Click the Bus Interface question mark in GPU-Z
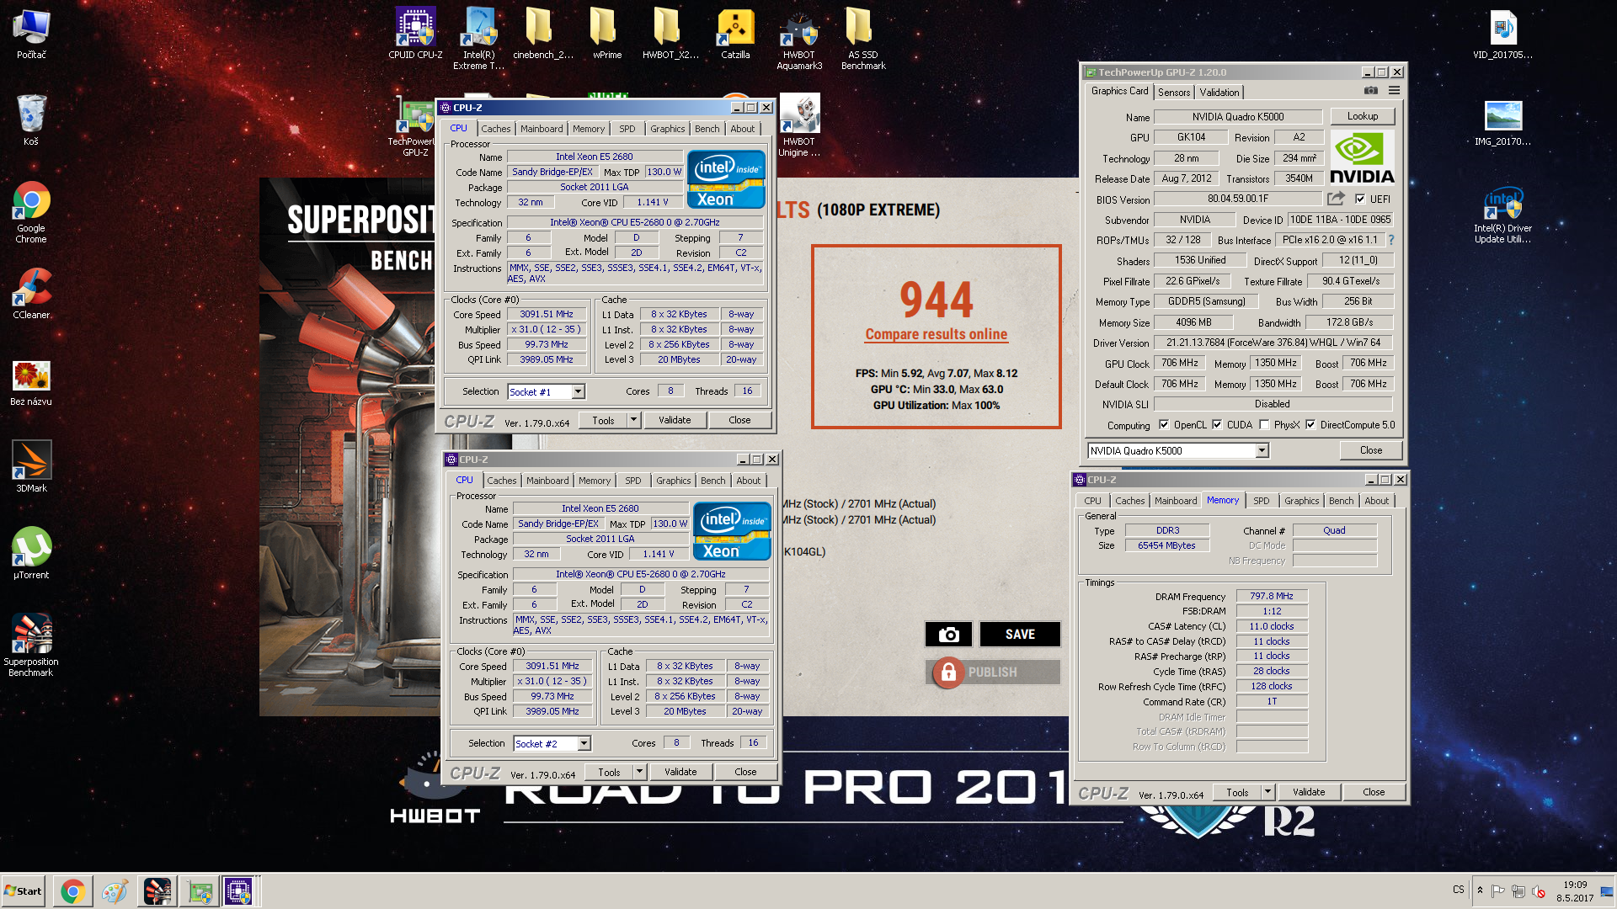Image resolution: width=1617 pixels, height=909 pixels. coord(1391,240)
